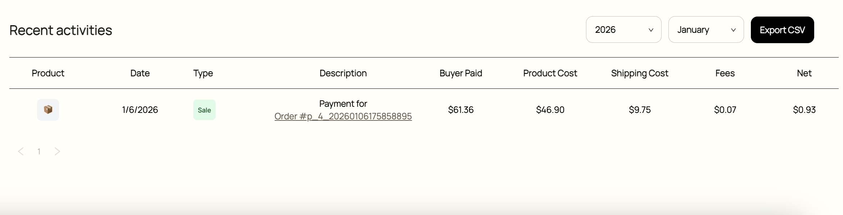Go to the next page arrow
Screen dimensions: 843x215
pos(57,151)
